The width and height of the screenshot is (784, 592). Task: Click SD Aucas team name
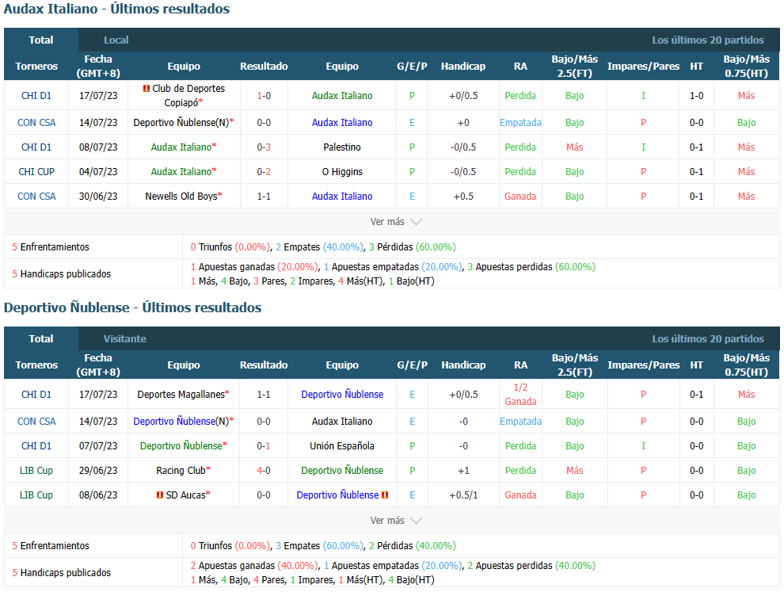185,495
